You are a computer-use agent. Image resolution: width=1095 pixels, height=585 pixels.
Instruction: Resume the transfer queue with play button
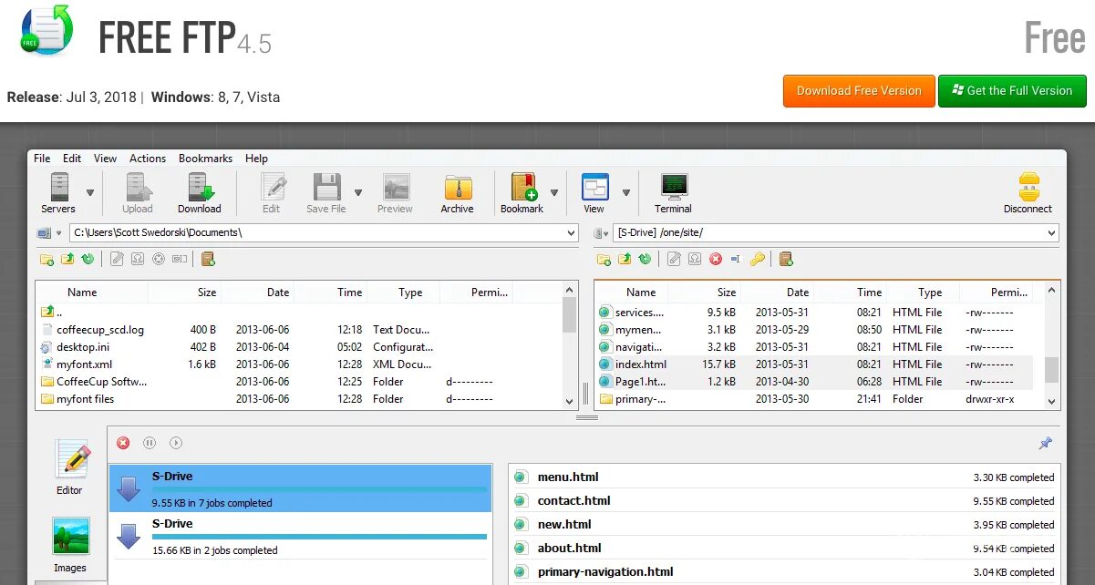176,443
